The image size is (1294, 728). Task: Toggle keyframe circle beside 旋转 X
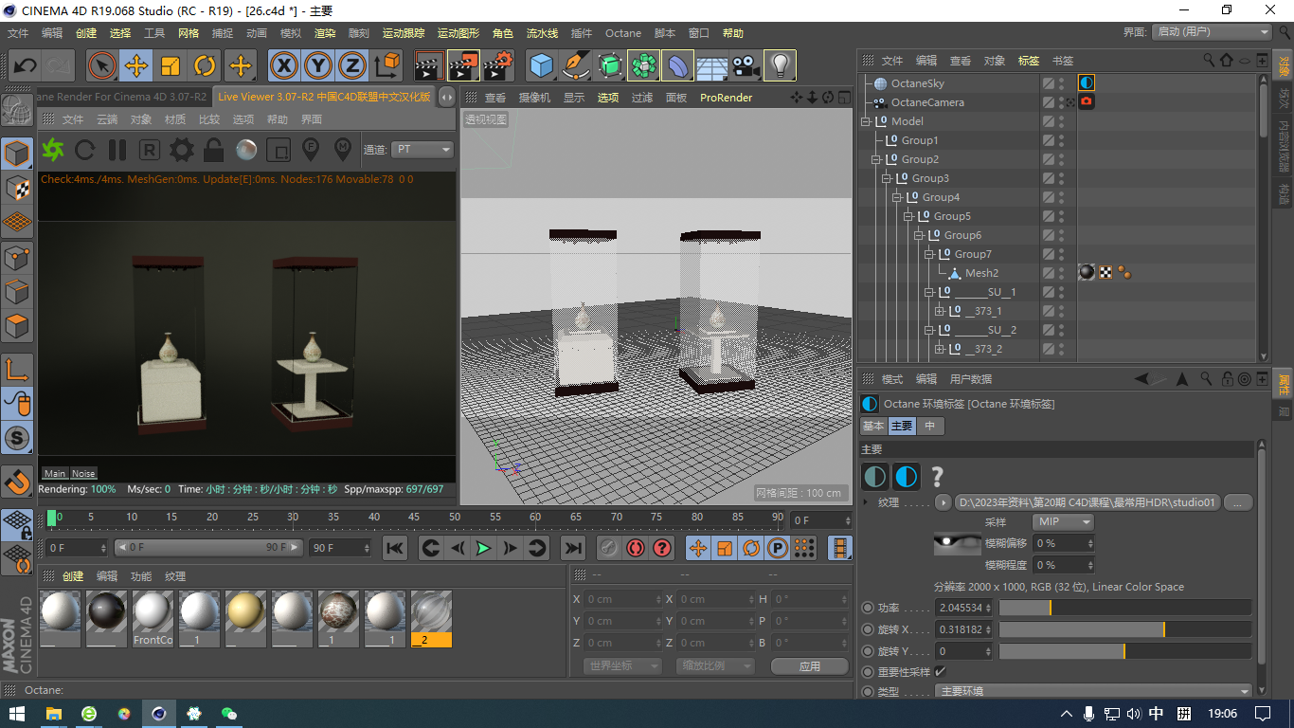coord(868,629)
